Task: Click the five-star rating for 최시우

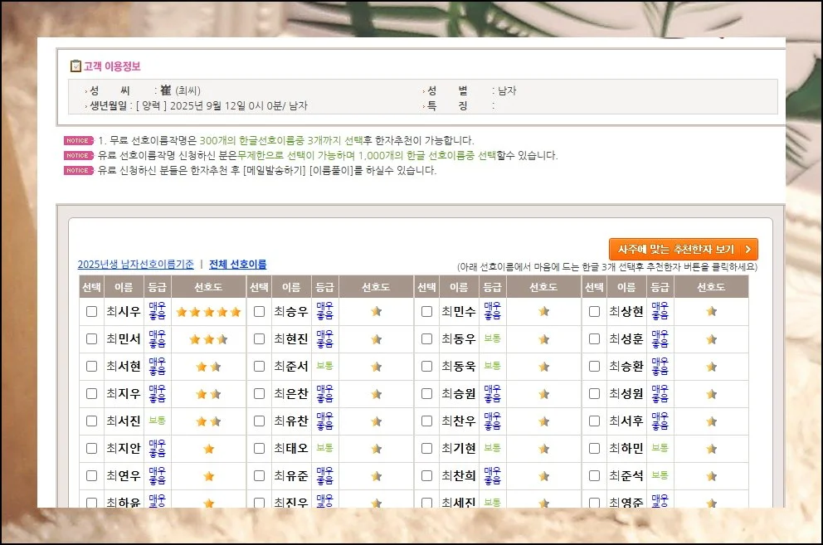Action: (x=208, y=312)
